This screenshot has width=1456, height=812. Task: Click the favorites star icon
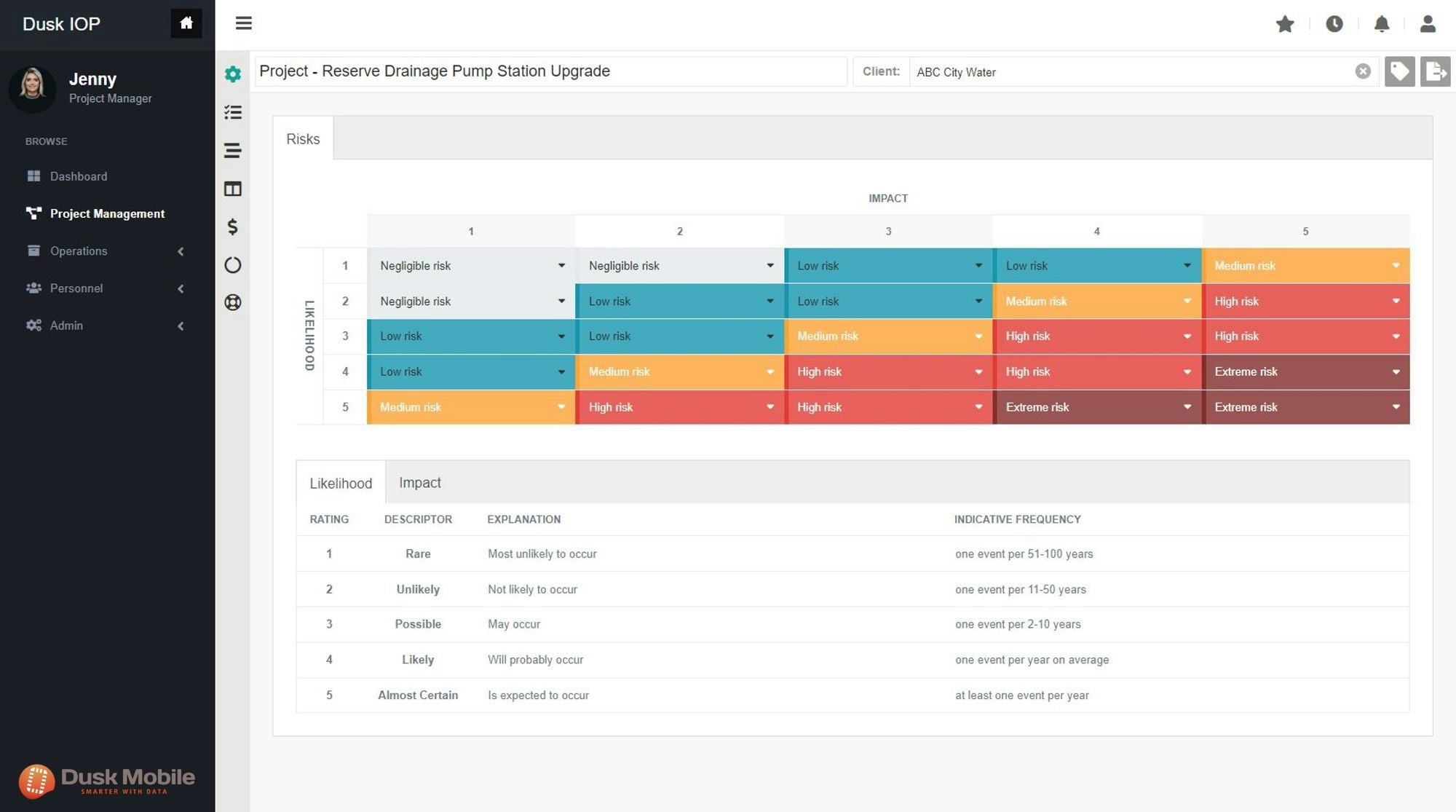1285,24
